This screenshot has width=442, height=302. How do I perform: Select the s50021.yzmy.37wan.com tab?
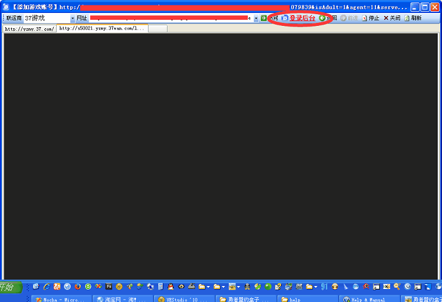102,28
